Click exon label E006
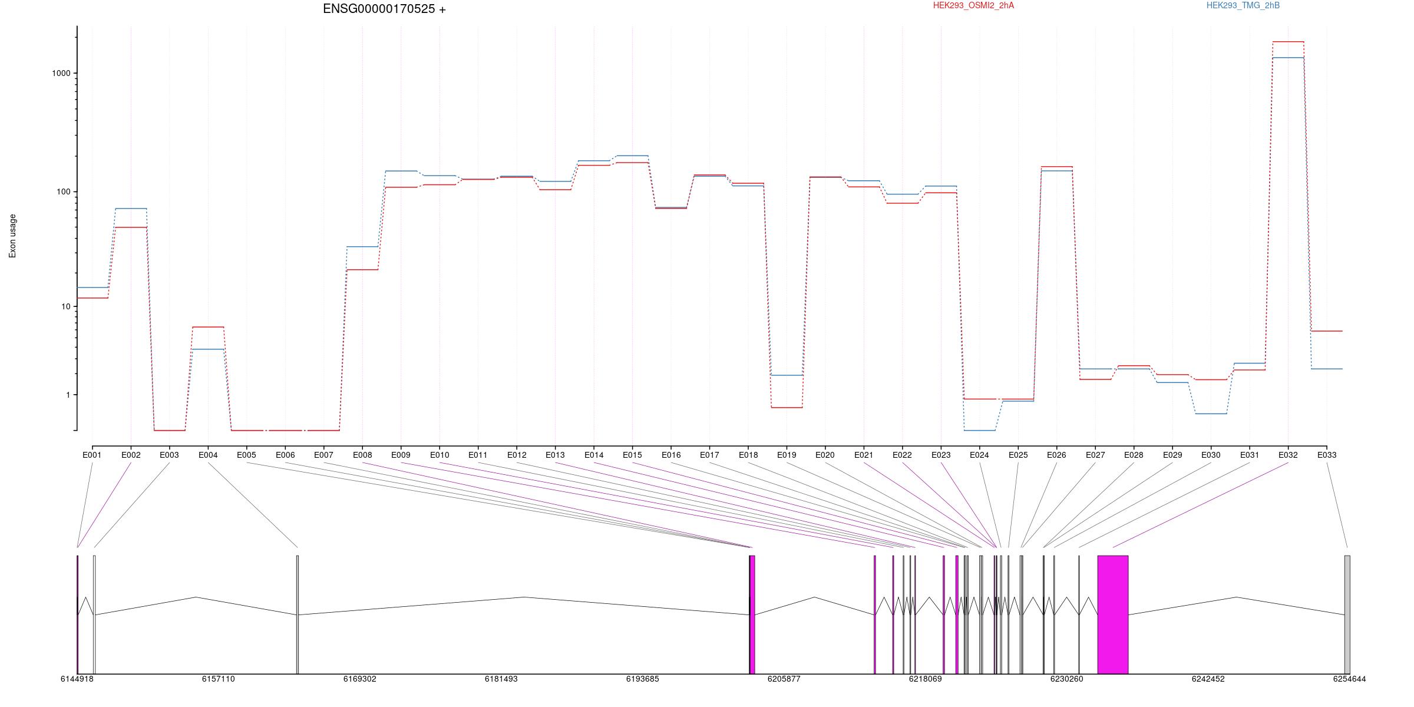 pos(285,455)
